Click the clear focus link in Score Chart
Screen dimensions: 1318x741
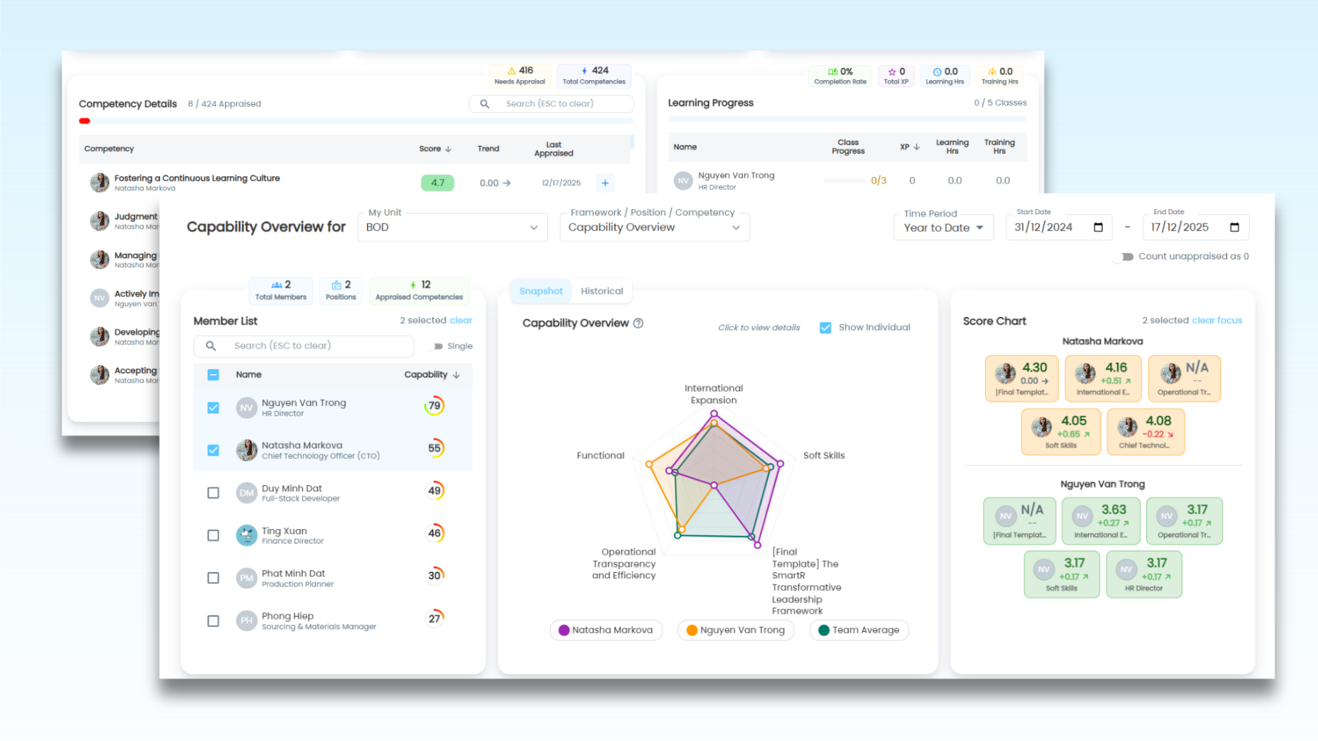point(1216,320)
